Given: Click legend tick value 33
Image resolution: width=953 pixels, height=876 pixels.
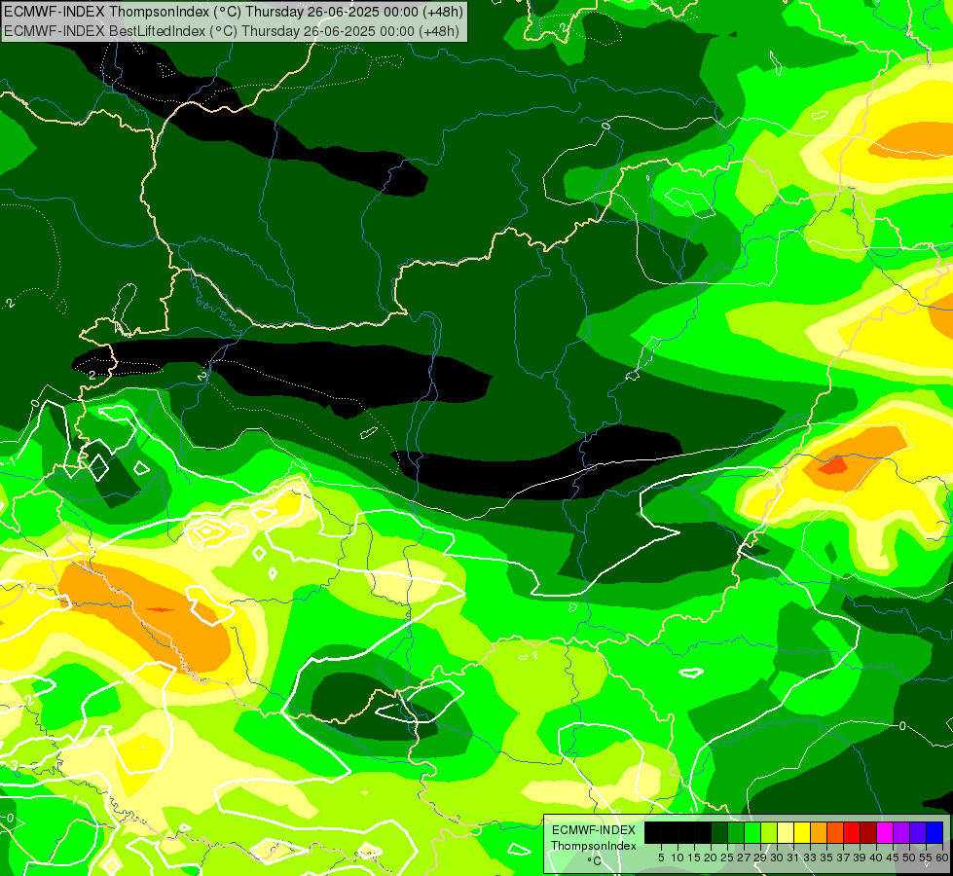Looking at the screenshot, I should (x=810, y=858).
